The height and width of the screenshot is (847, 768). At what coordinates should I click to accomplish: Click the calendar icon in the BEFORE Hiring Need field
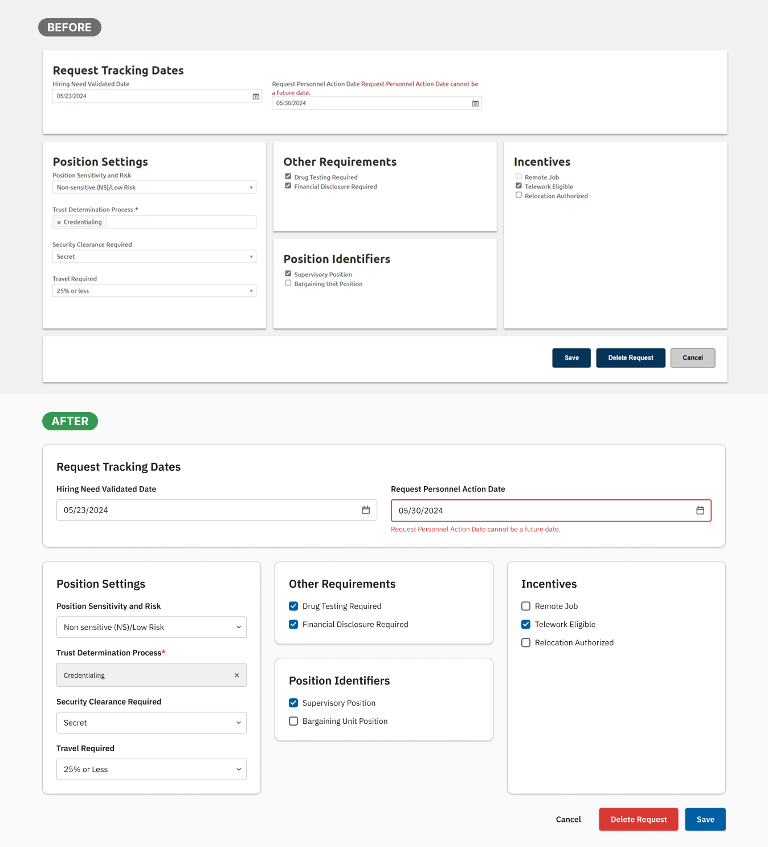[255, 96]
